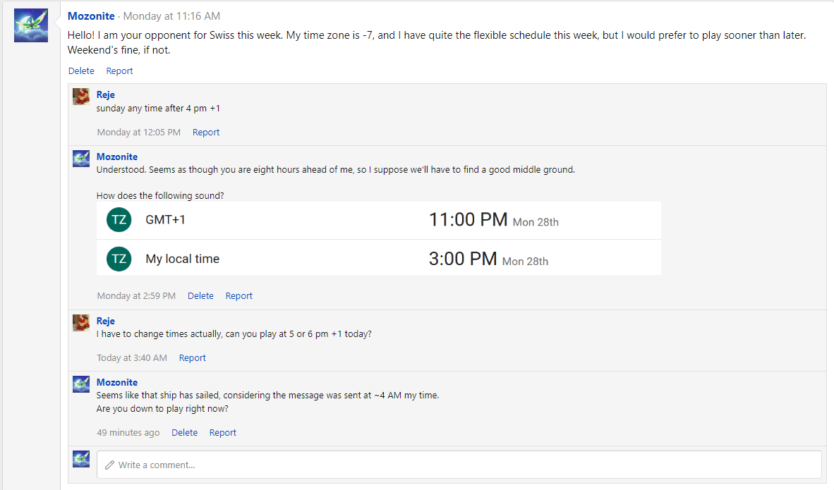Click Reje's avatar beside the 'change times' comment
Image resolution: width=834 pixels, height=490 pixels.
81,323
